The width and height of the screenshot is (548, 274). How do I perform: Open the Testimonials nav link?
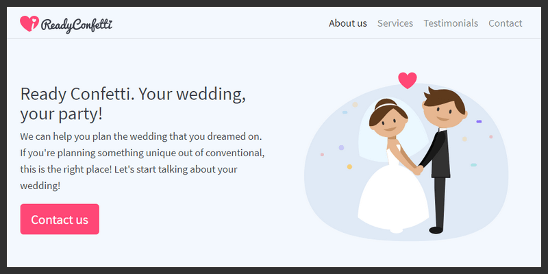coord(451,23)
